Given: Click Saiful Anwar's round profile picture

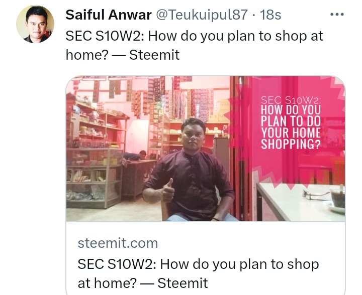Looking at the screenshot, I should [35, 24].
